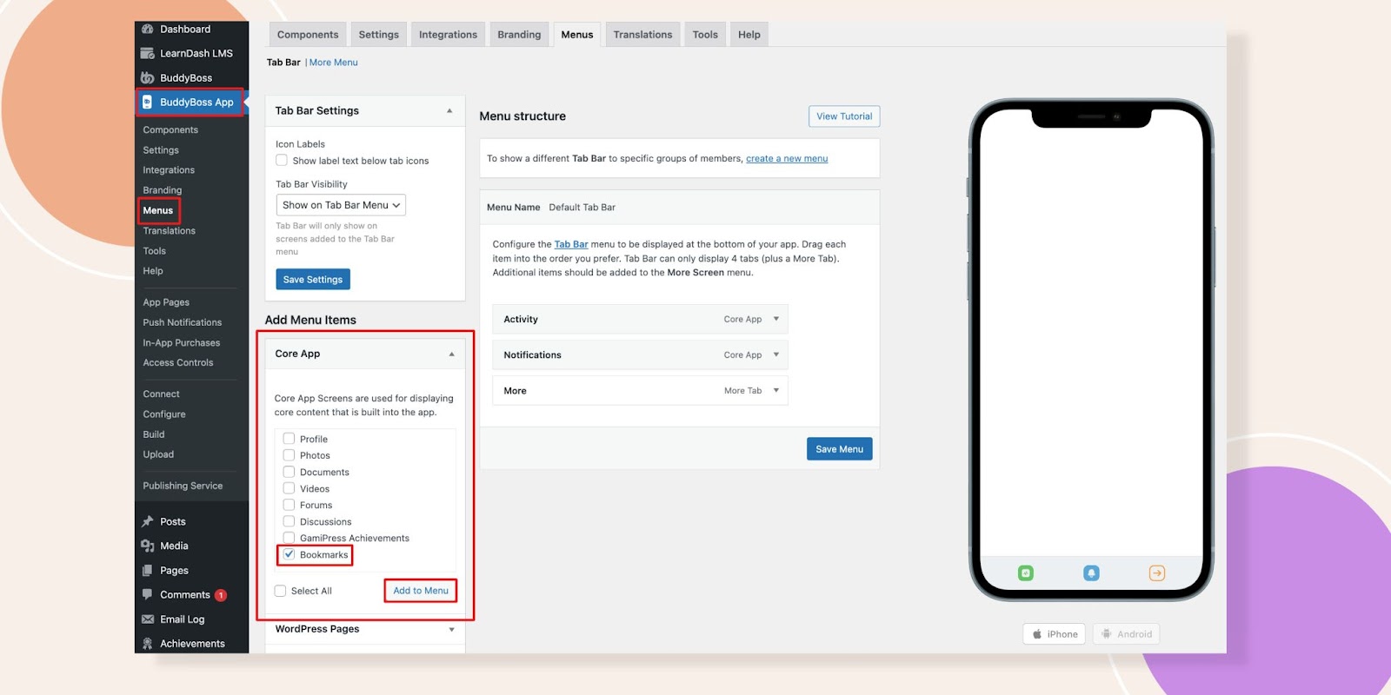Open Build in the sidebar
Image resolution: width=1391 pixels, height=695 pixels.
click(154, 434)
